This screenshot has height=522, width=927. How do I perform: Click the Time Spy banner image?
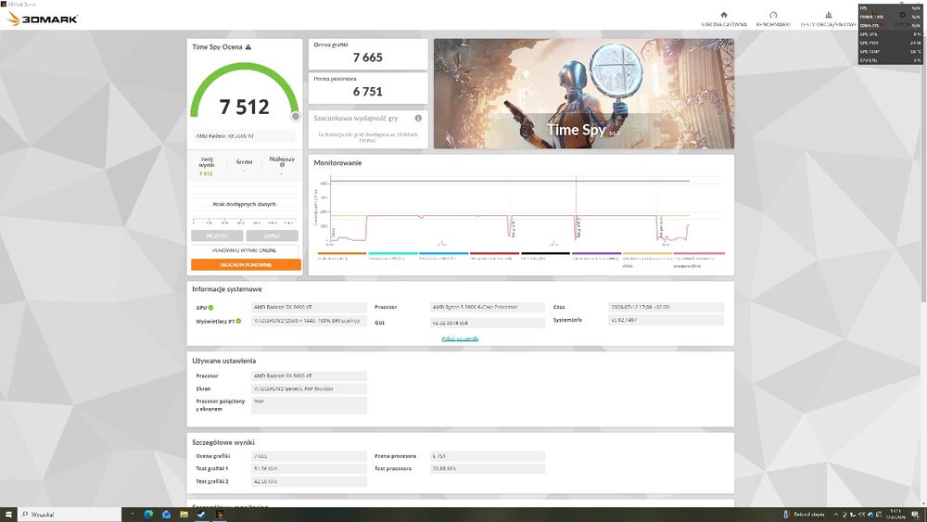point(583,94)
